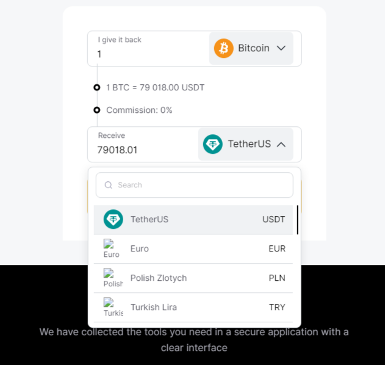Select Euro EUR from the list
This screenshot has height=365, width=385.
(193, 249)
